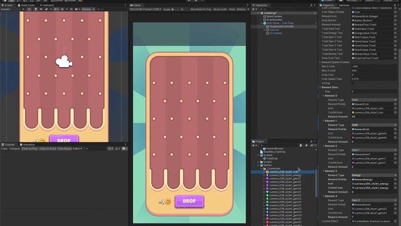This screenshot has width=401, height=226.
Task: Pick object for Total Gold Text field
Action: (395, 29)
